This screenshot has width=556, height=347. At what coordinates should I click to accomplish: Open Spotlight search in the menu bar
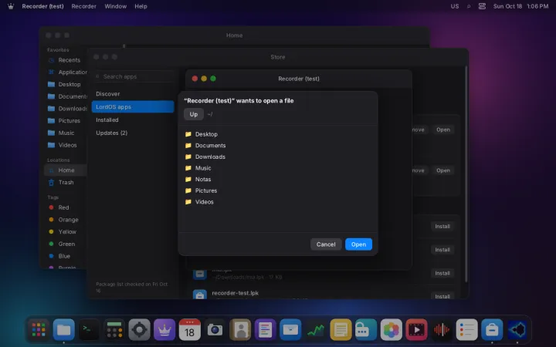(469, 6)
